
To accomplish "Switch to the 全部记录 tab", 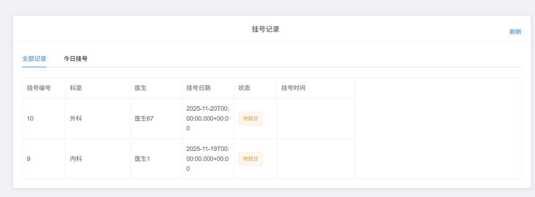I will (34, 59).
